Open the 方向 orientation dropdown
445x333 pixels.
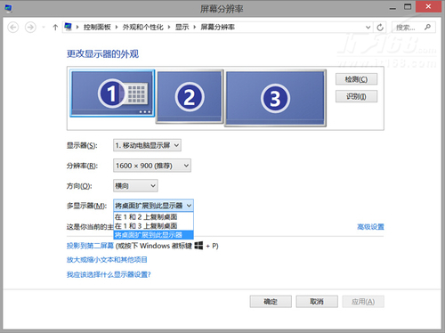(135, 186)
